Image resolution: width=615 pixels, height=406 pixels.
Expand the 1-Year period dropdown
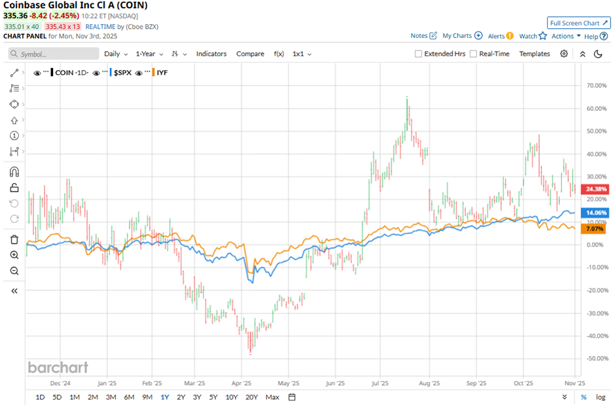tap(149, 54)
